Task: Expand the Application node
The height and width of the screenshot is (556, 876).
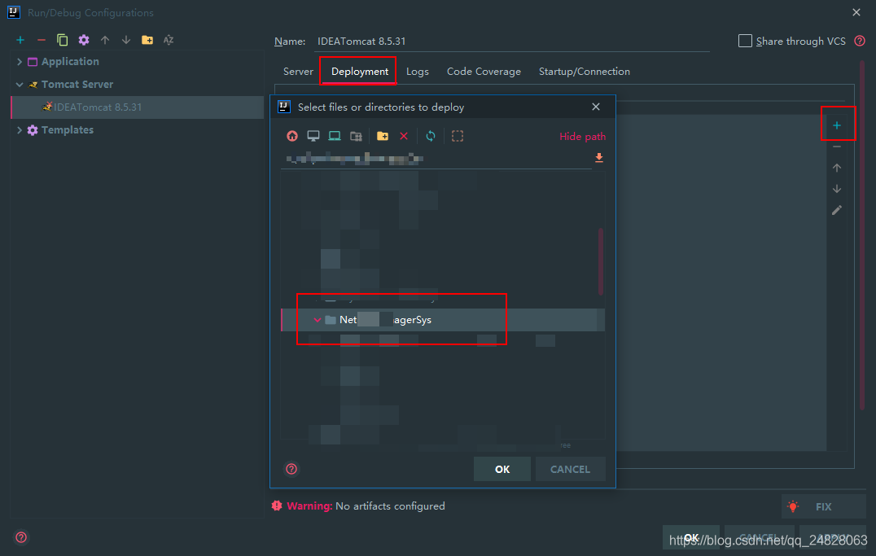Action: (20, 62)
